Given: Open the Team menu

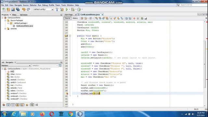Looking at the screenshot, I should pyautogui.click(x=58, y=5).
